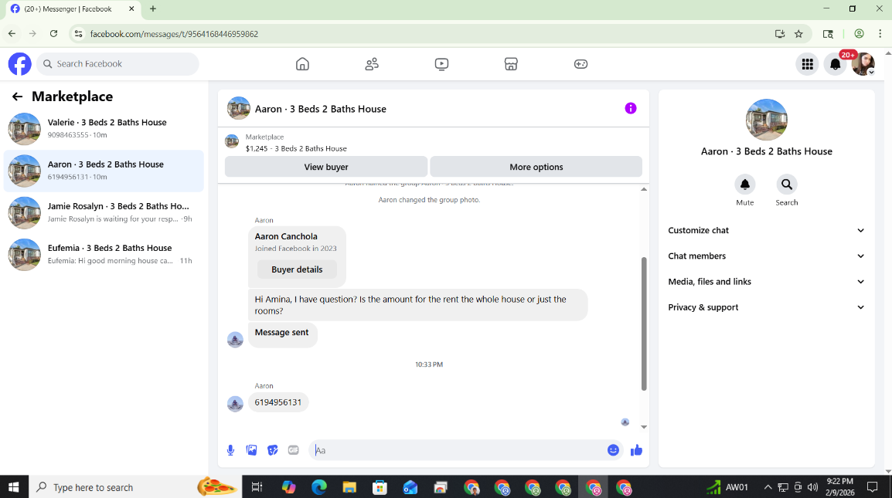Click the More options button
Viewport: 892px width, 498px height.
[536, 167]
